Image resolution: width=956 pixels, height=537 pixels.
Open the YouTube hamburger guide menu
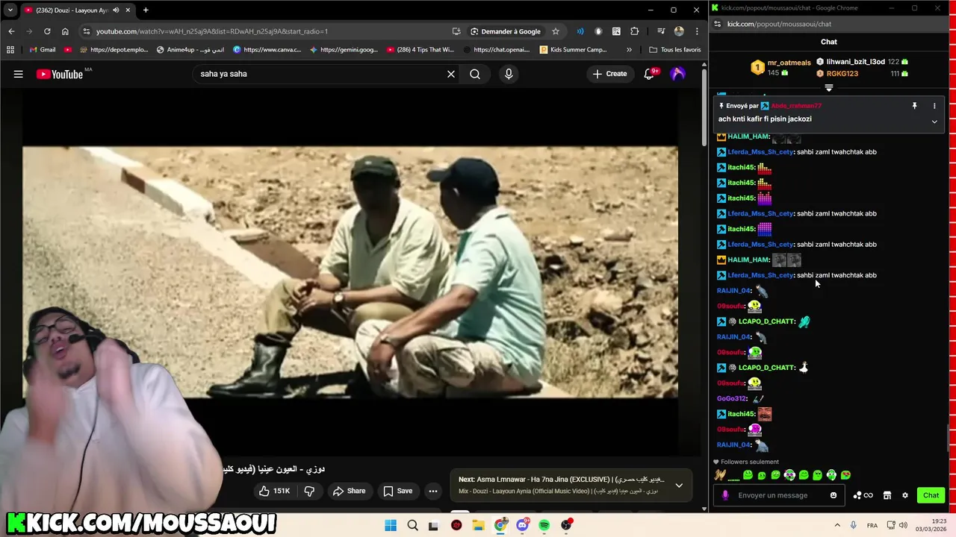18,74
